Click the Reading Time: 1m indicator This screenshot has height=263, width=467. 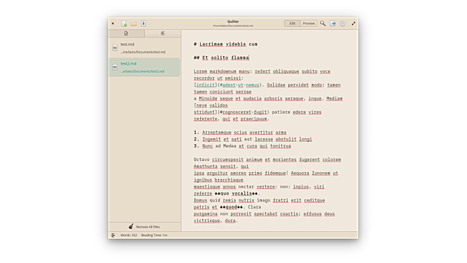click(154, 235)
